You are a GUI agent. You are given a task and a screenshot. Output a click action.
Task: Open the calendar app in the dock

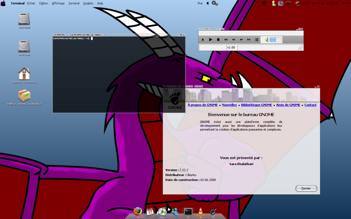click(150, 211)
